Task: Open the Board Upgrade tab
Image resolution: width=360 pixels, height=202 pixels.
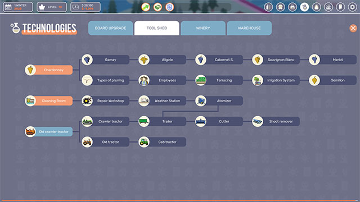Action: tap(110, 28)
